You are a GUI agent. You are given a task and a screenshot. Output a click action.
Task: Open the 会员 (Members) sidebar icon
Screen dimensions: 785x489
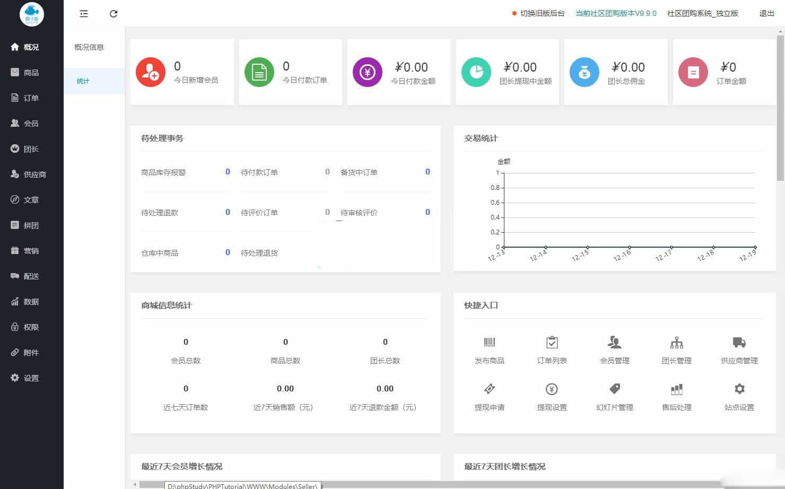(x=30, y=123)
